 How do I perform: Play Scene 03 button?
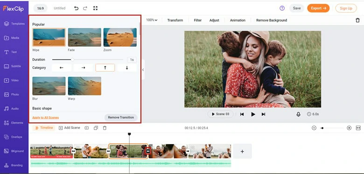click(220, 114)
